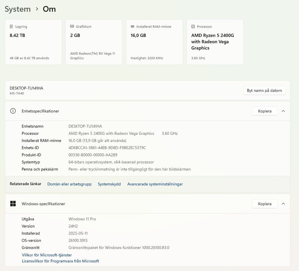The height and width of the screenshot is (271, 299).
Task: Click Hastighet: 3200 MHz text
Action: tap(147, 58)
